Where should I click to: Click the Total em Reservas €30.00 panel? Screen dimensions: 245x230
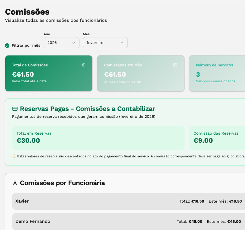tap(98, 138)
